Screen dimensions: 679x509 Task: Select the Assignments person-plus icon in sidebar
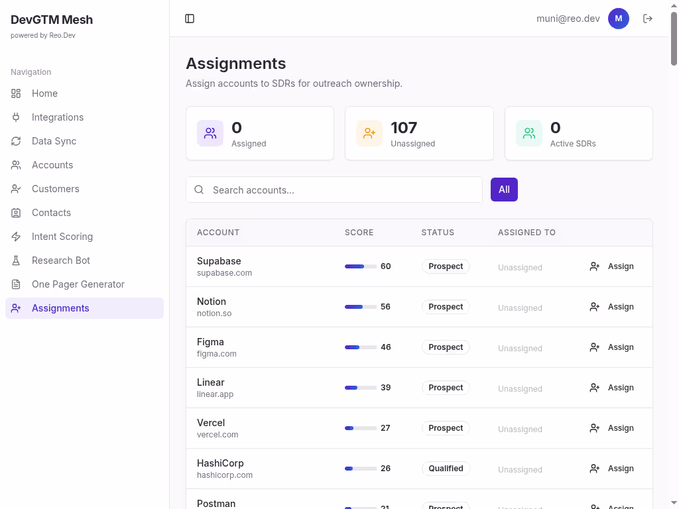15,308
